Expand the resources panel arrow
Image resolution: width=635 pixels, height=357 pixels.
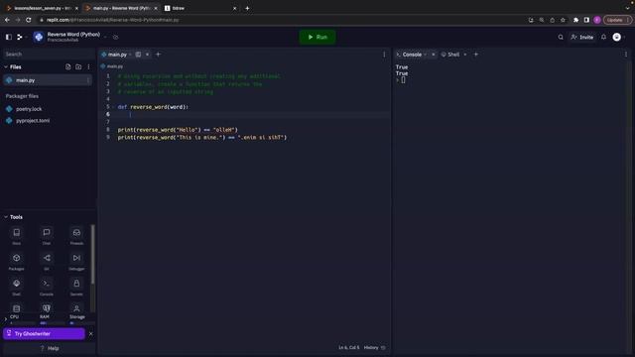(6, 319)
